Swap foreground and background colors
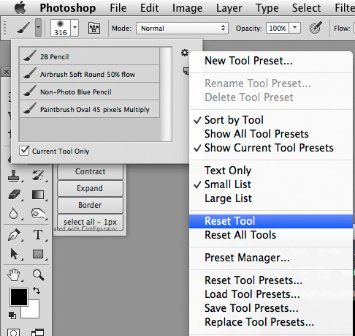355x336 pixels. pos(37,291)
